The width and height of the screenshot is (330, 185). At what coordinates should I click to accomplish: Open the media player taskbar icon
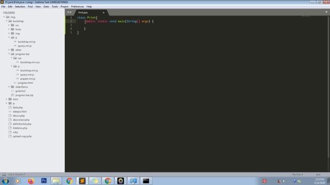(x=18, y=181)
